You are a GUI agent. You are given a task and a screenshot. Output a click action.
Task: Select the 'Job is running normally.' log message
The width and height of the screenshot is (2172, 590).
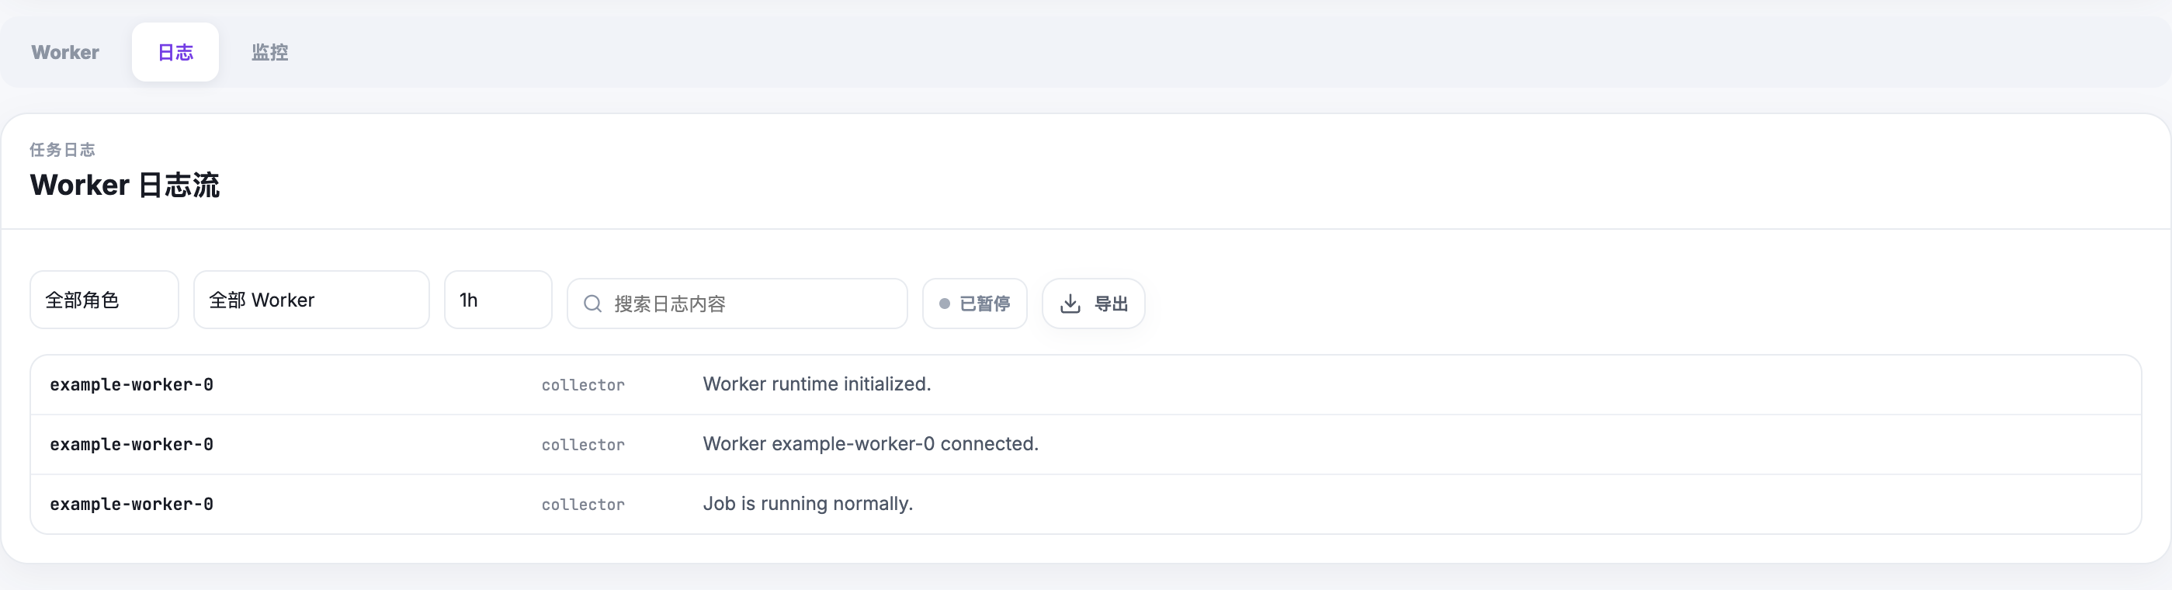(808, 504)
